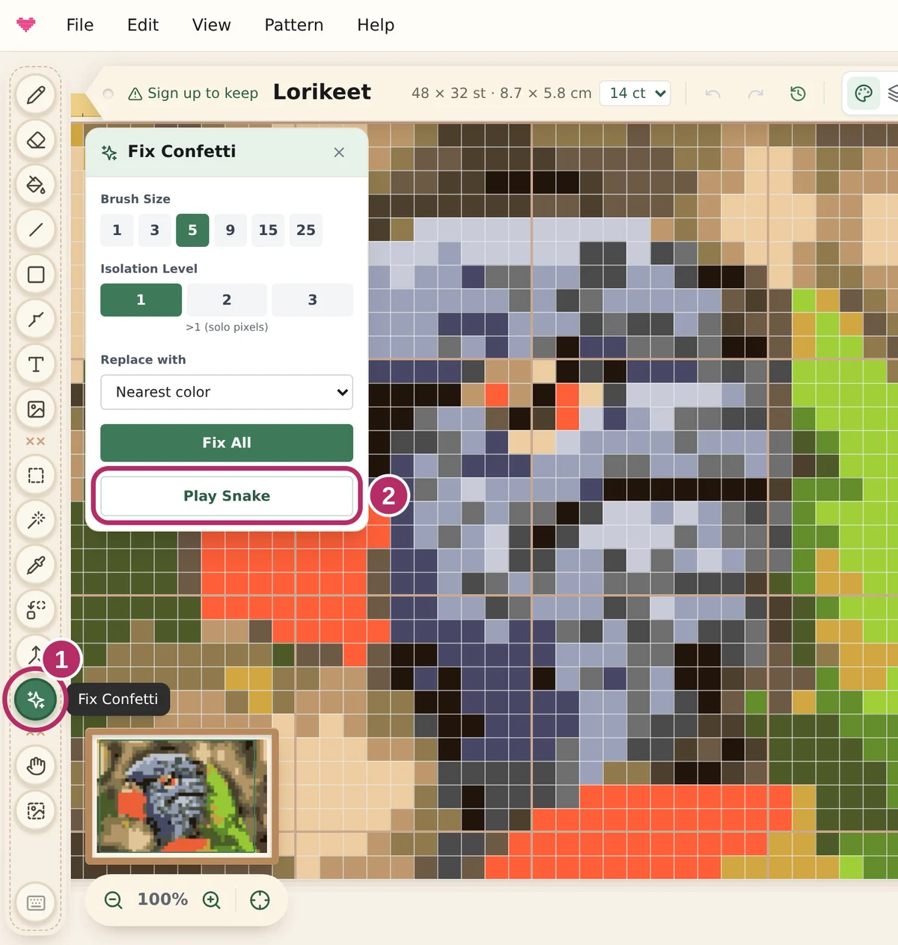Set brush size to 5
898x945 pixels.
[x=192, y=230]
